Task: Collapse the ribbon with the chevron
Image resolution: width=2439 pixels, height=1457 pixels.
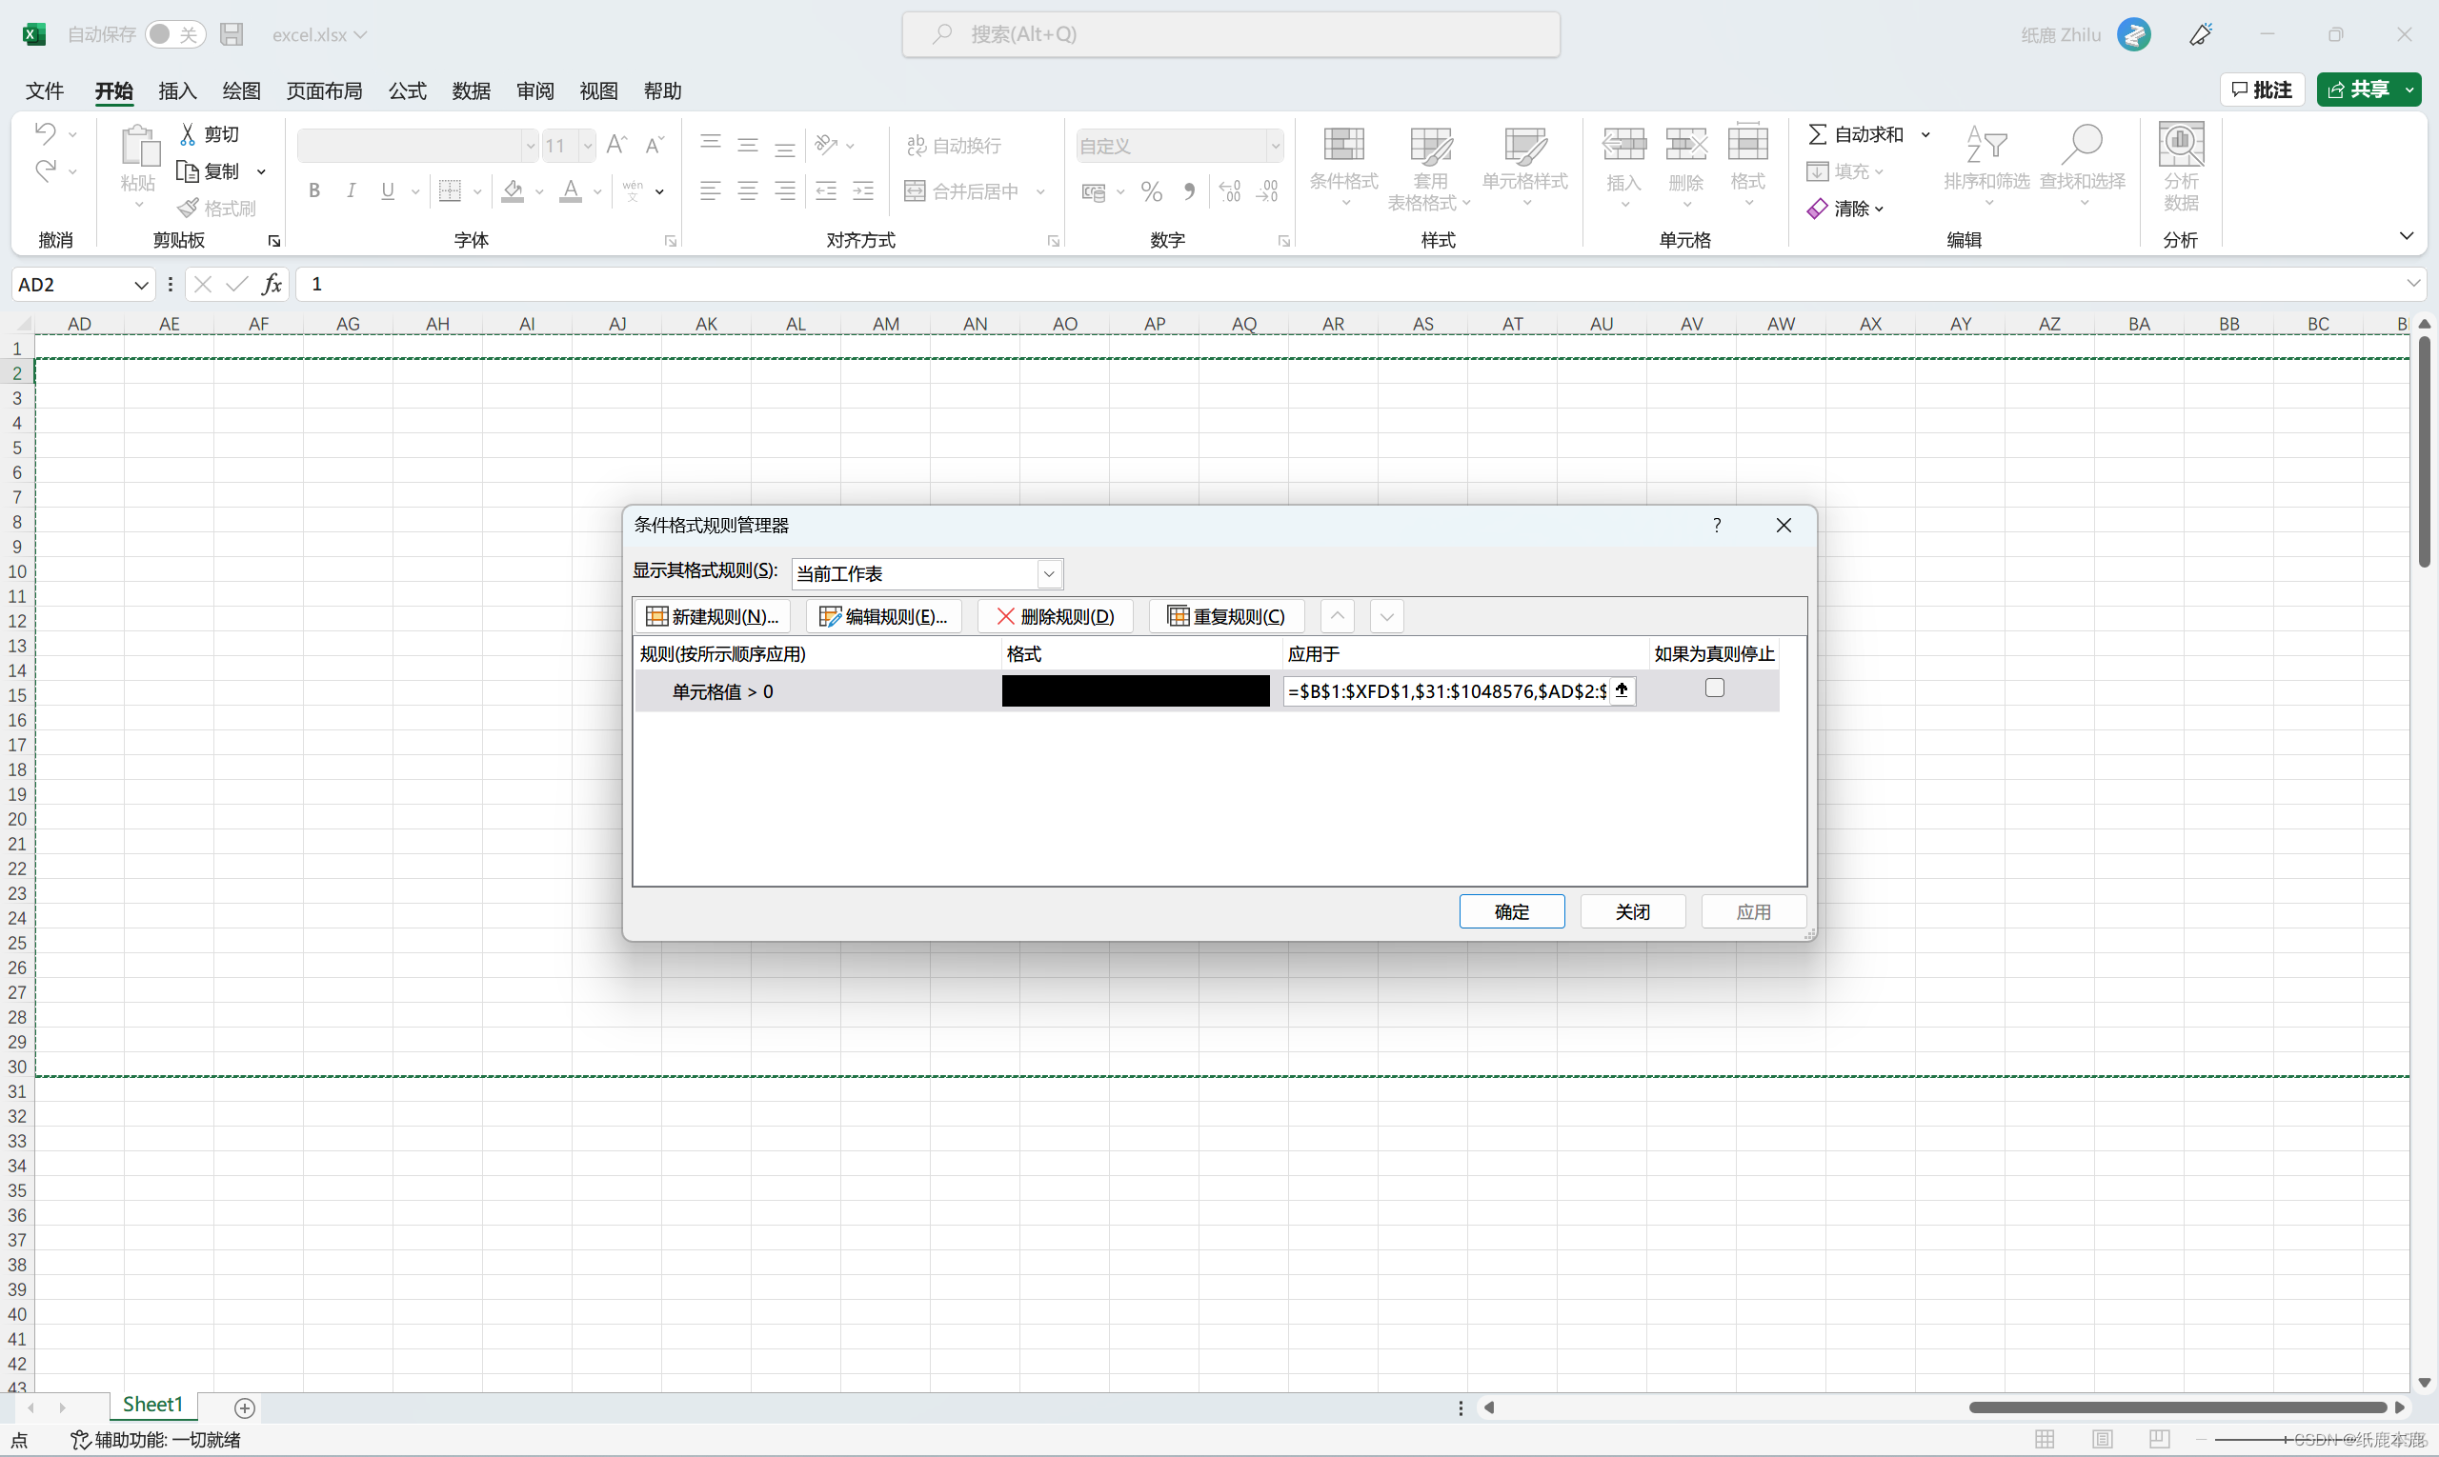Action: pos(2407,235)
